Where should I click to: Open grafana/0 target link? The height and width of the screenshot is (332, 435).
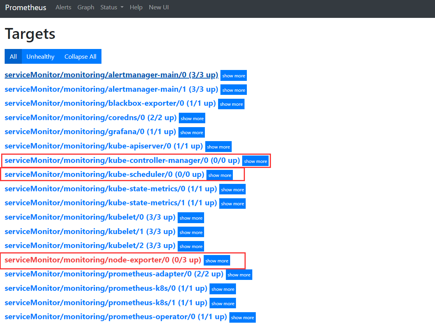coord(91,132)
